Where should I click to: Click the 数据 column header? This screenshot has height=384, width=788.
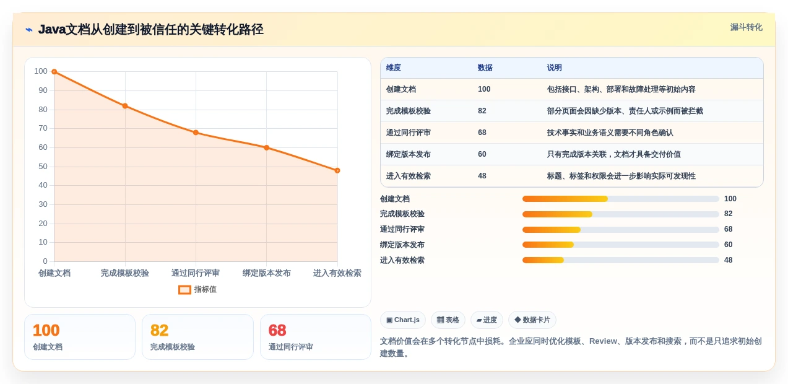485,68
